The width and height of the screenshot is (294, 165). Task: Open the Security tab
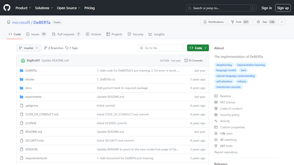136,34
